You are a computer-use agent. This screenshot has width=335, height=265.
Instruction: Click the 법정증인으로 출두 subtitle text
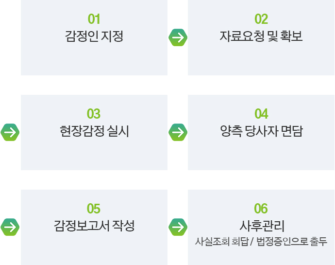(292, 242)
